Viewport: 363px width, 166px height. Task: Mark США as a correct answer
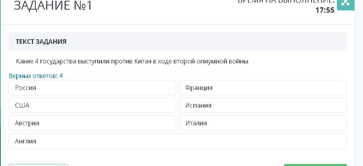(92, 105)
